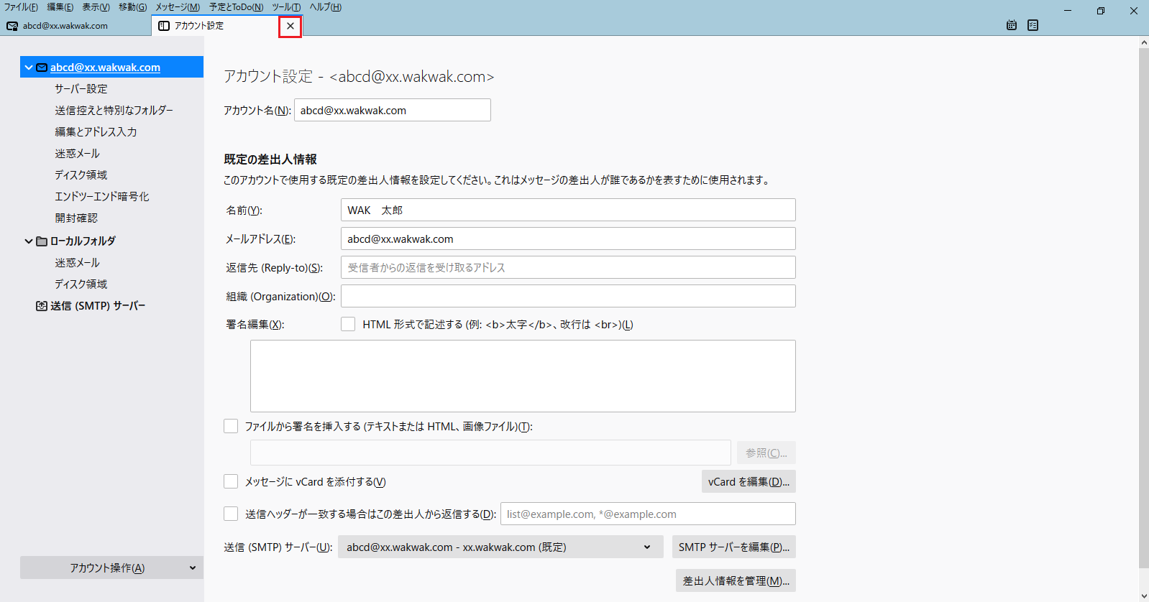Collapse the ローカルフォルダ tree node
The image size is (1149, 602).
(x=29, y=241)
